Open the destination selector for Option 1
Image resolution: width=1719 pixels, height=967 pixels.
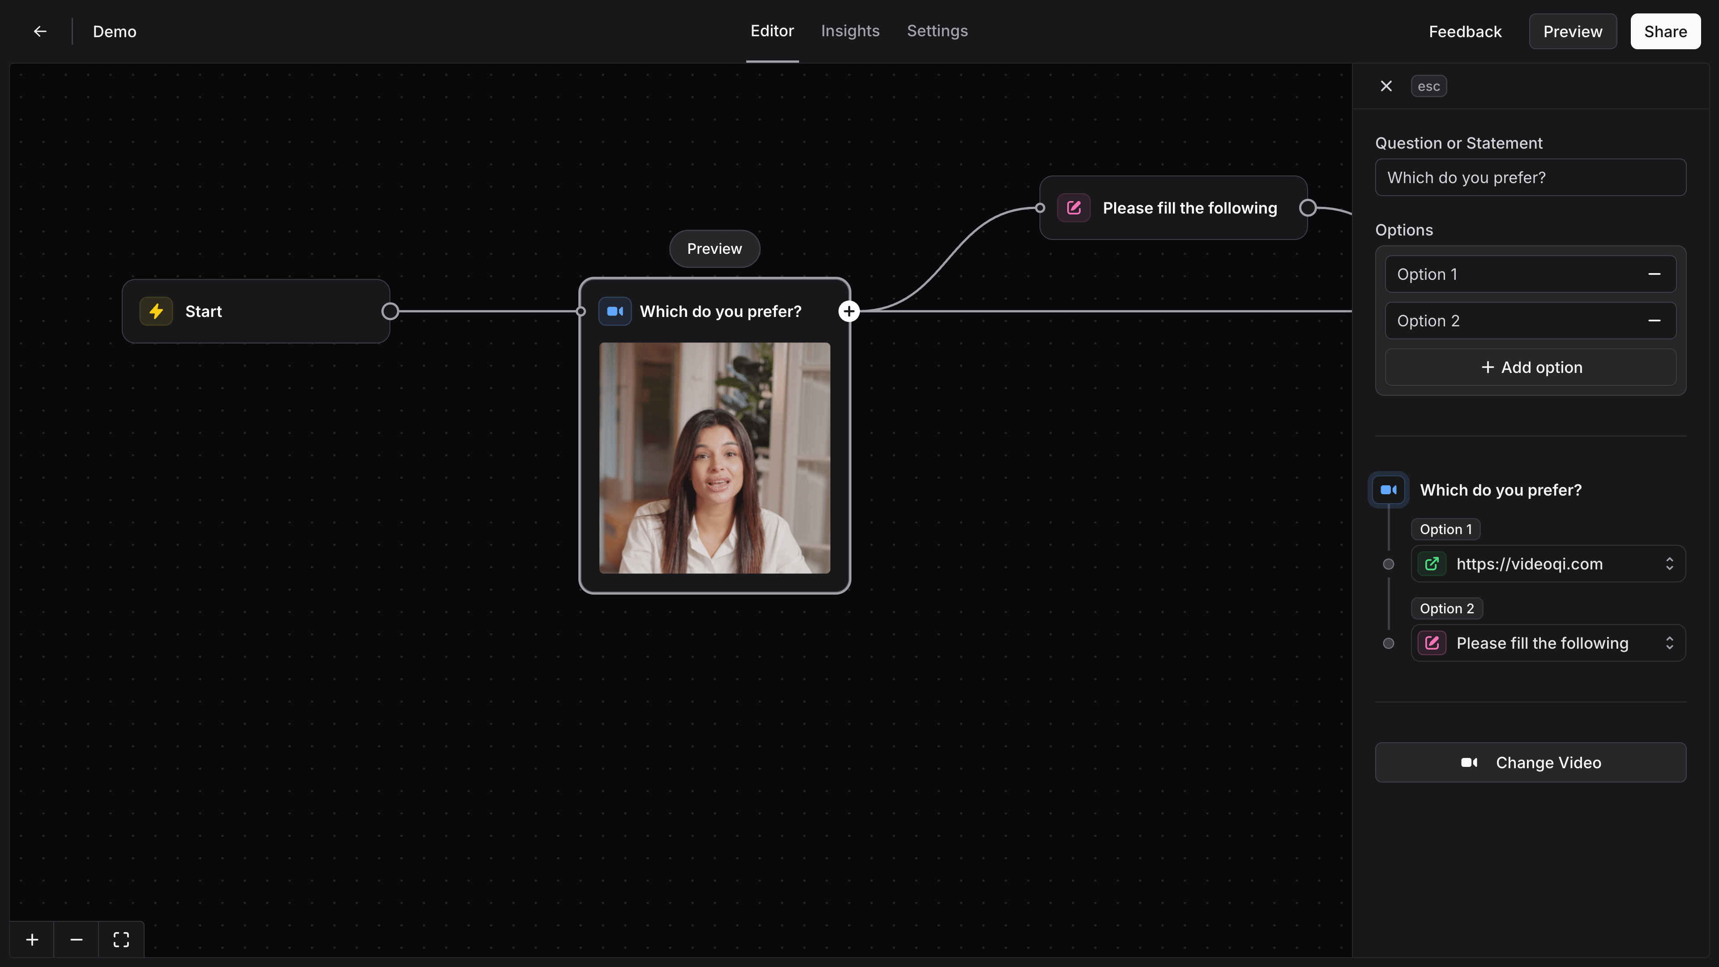[1670, 564]
